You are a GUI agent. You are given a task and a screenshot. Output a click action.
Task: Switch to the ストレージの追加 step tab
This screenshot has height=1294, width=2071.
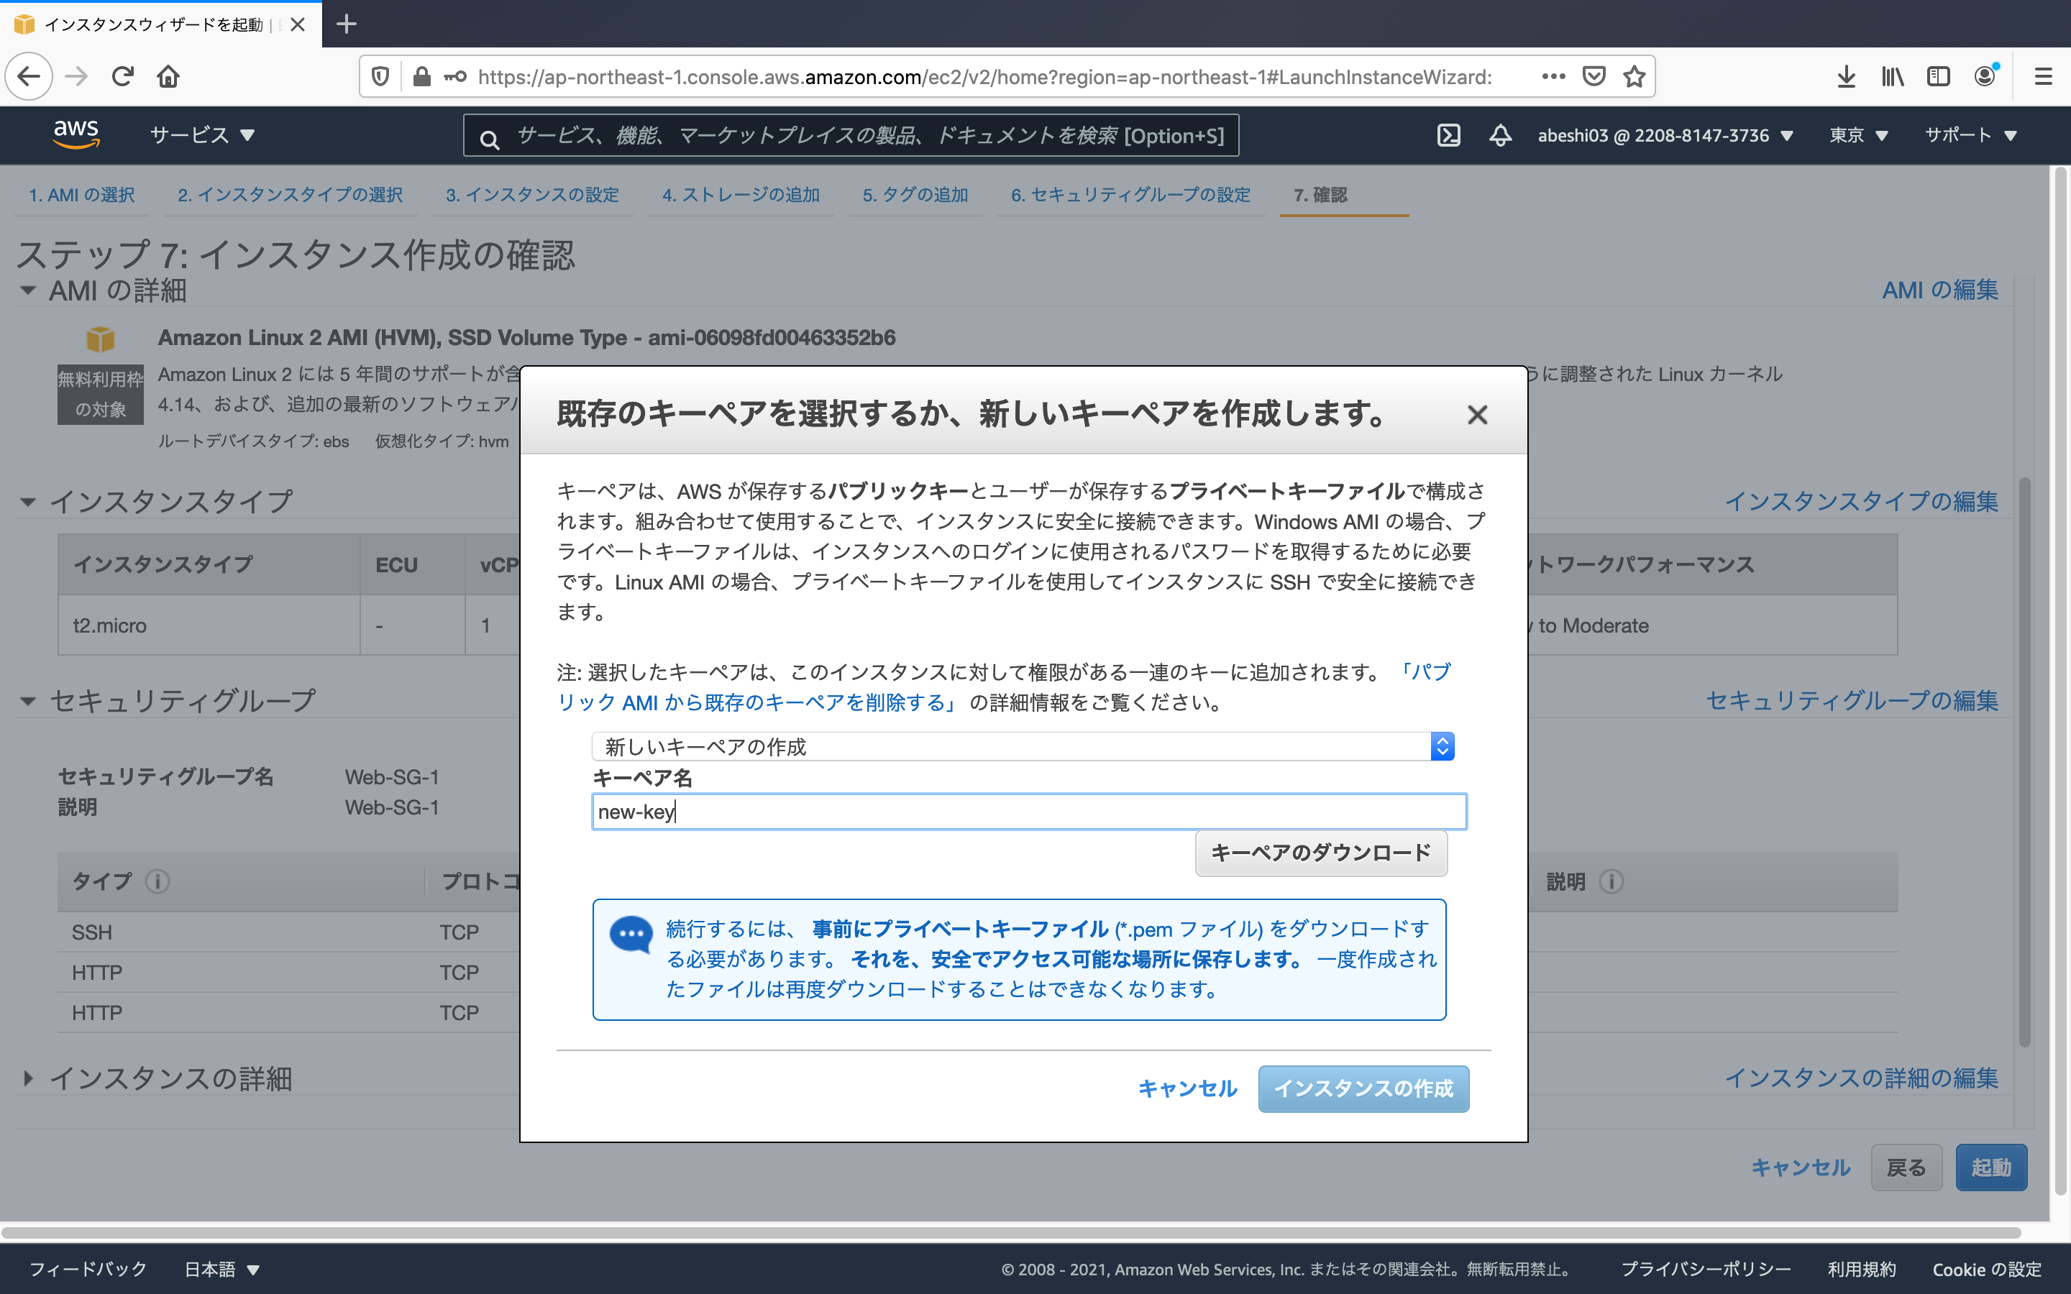741,194
